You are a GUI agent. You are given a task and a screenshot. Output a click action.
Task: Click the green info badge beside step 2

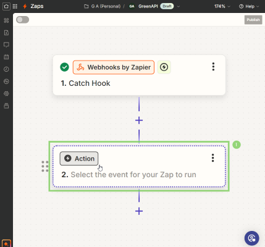click(237, 144)
